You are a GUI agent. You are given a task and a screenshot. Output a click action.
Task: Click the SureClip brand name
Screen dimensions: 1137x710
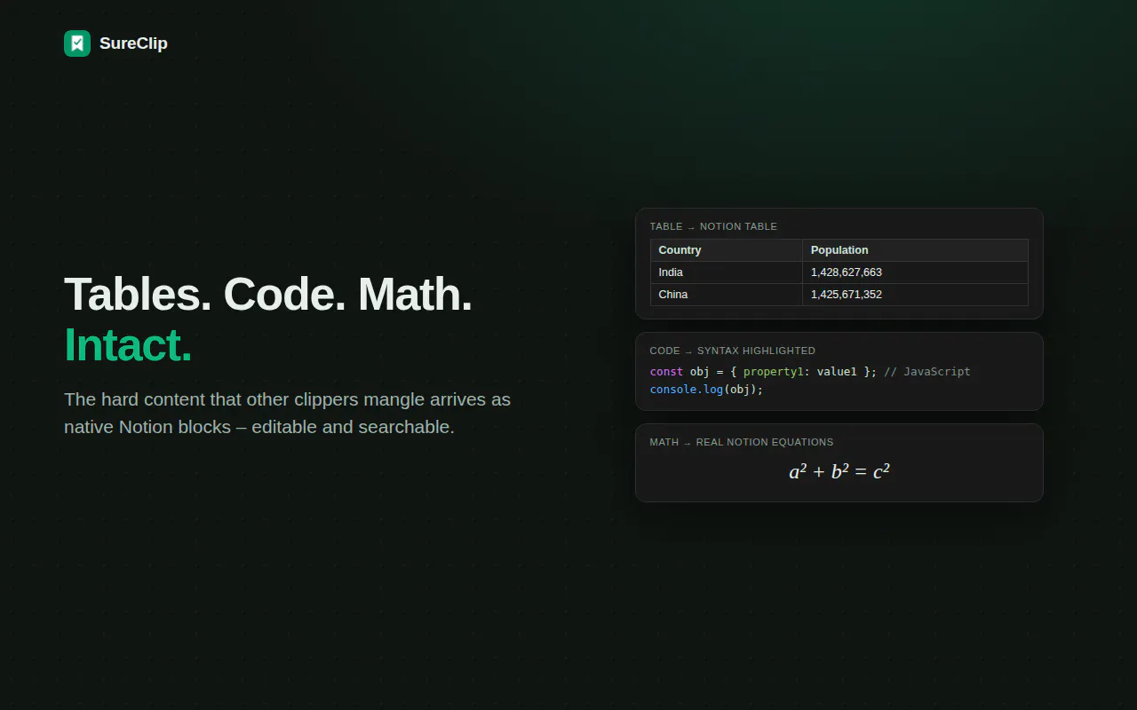point(133,43)
